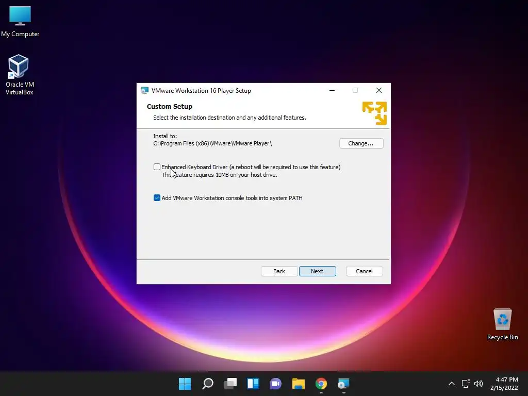
Task: Open the Widgets panel in taskbar
Action: pos(253,384)
